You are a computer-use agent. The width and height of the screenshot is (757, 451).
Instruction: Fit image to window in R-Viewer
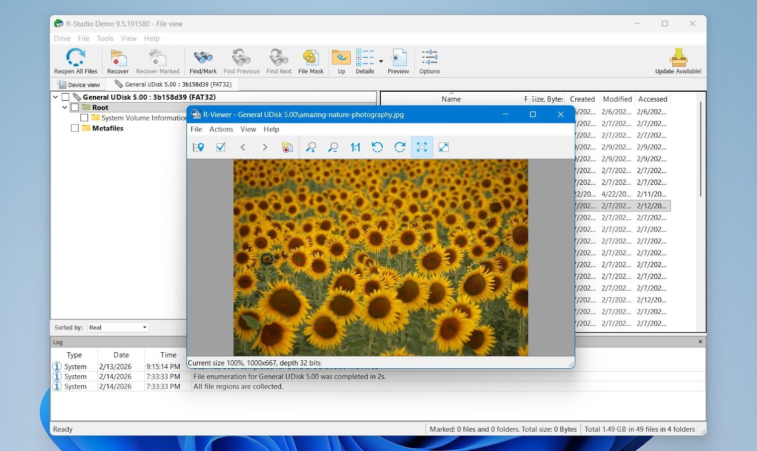[422, 147]
